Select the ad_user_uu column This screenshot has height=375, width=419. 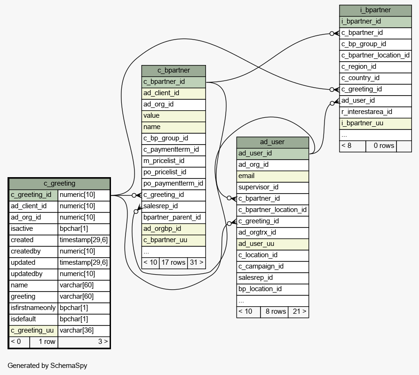(x=273, y=244)
